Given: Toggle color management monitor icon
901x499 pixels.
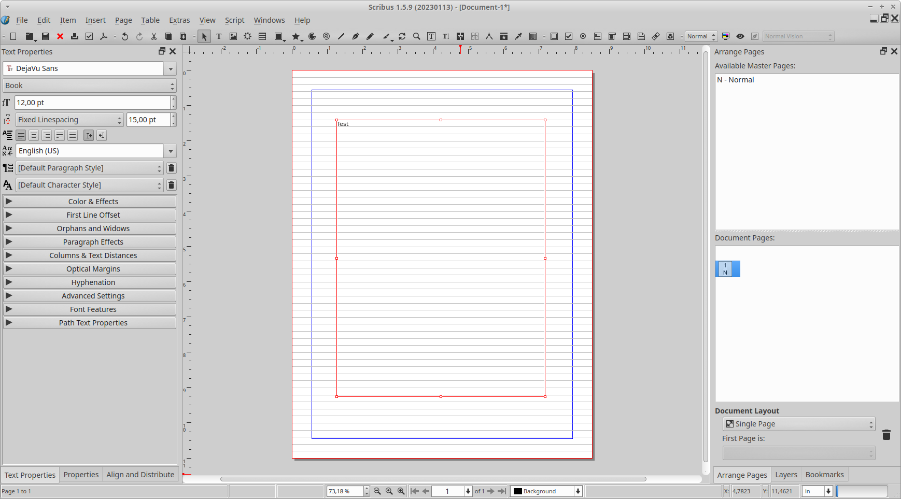Looking at the screenshot, I should tap(726, 36).
